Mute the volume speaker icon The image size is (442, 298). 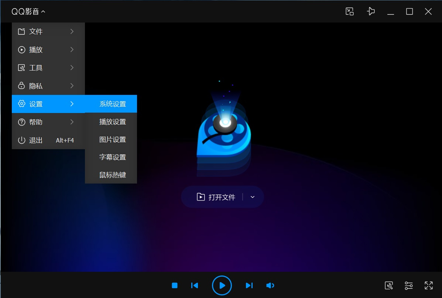click(x=270, y=285)
